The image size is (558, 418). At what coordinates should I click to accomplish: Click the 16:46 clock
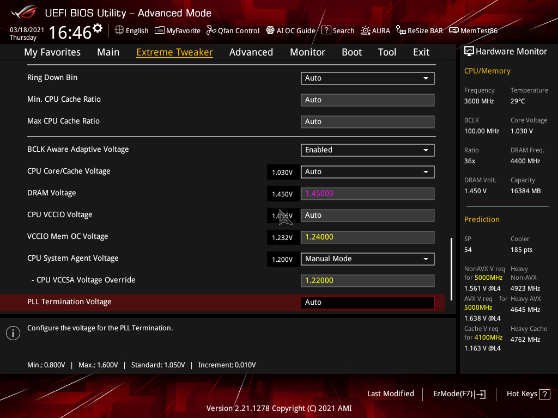(x=70, y=32)
